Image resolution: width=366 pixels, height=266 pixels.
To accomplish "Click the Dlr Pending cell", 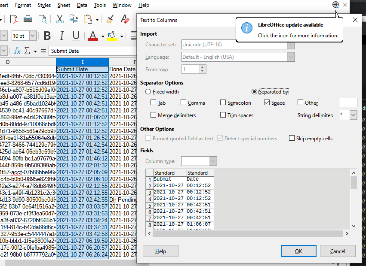I will (x=123, y=199).
